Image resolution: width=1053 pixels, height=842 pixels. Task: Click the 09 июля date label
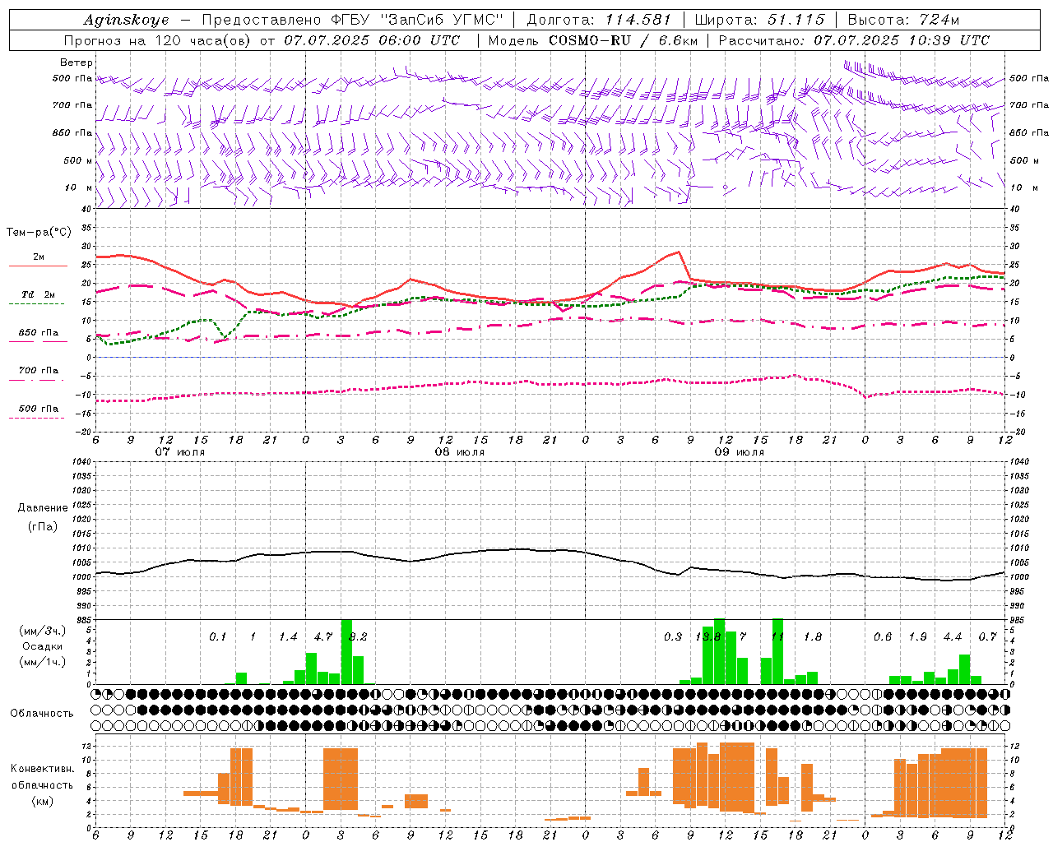[x=740, y=452]
